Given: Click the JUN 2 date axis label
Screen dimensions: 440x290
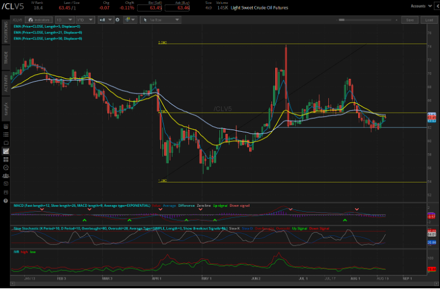Looking at the screenshot, I should [256, 279].
